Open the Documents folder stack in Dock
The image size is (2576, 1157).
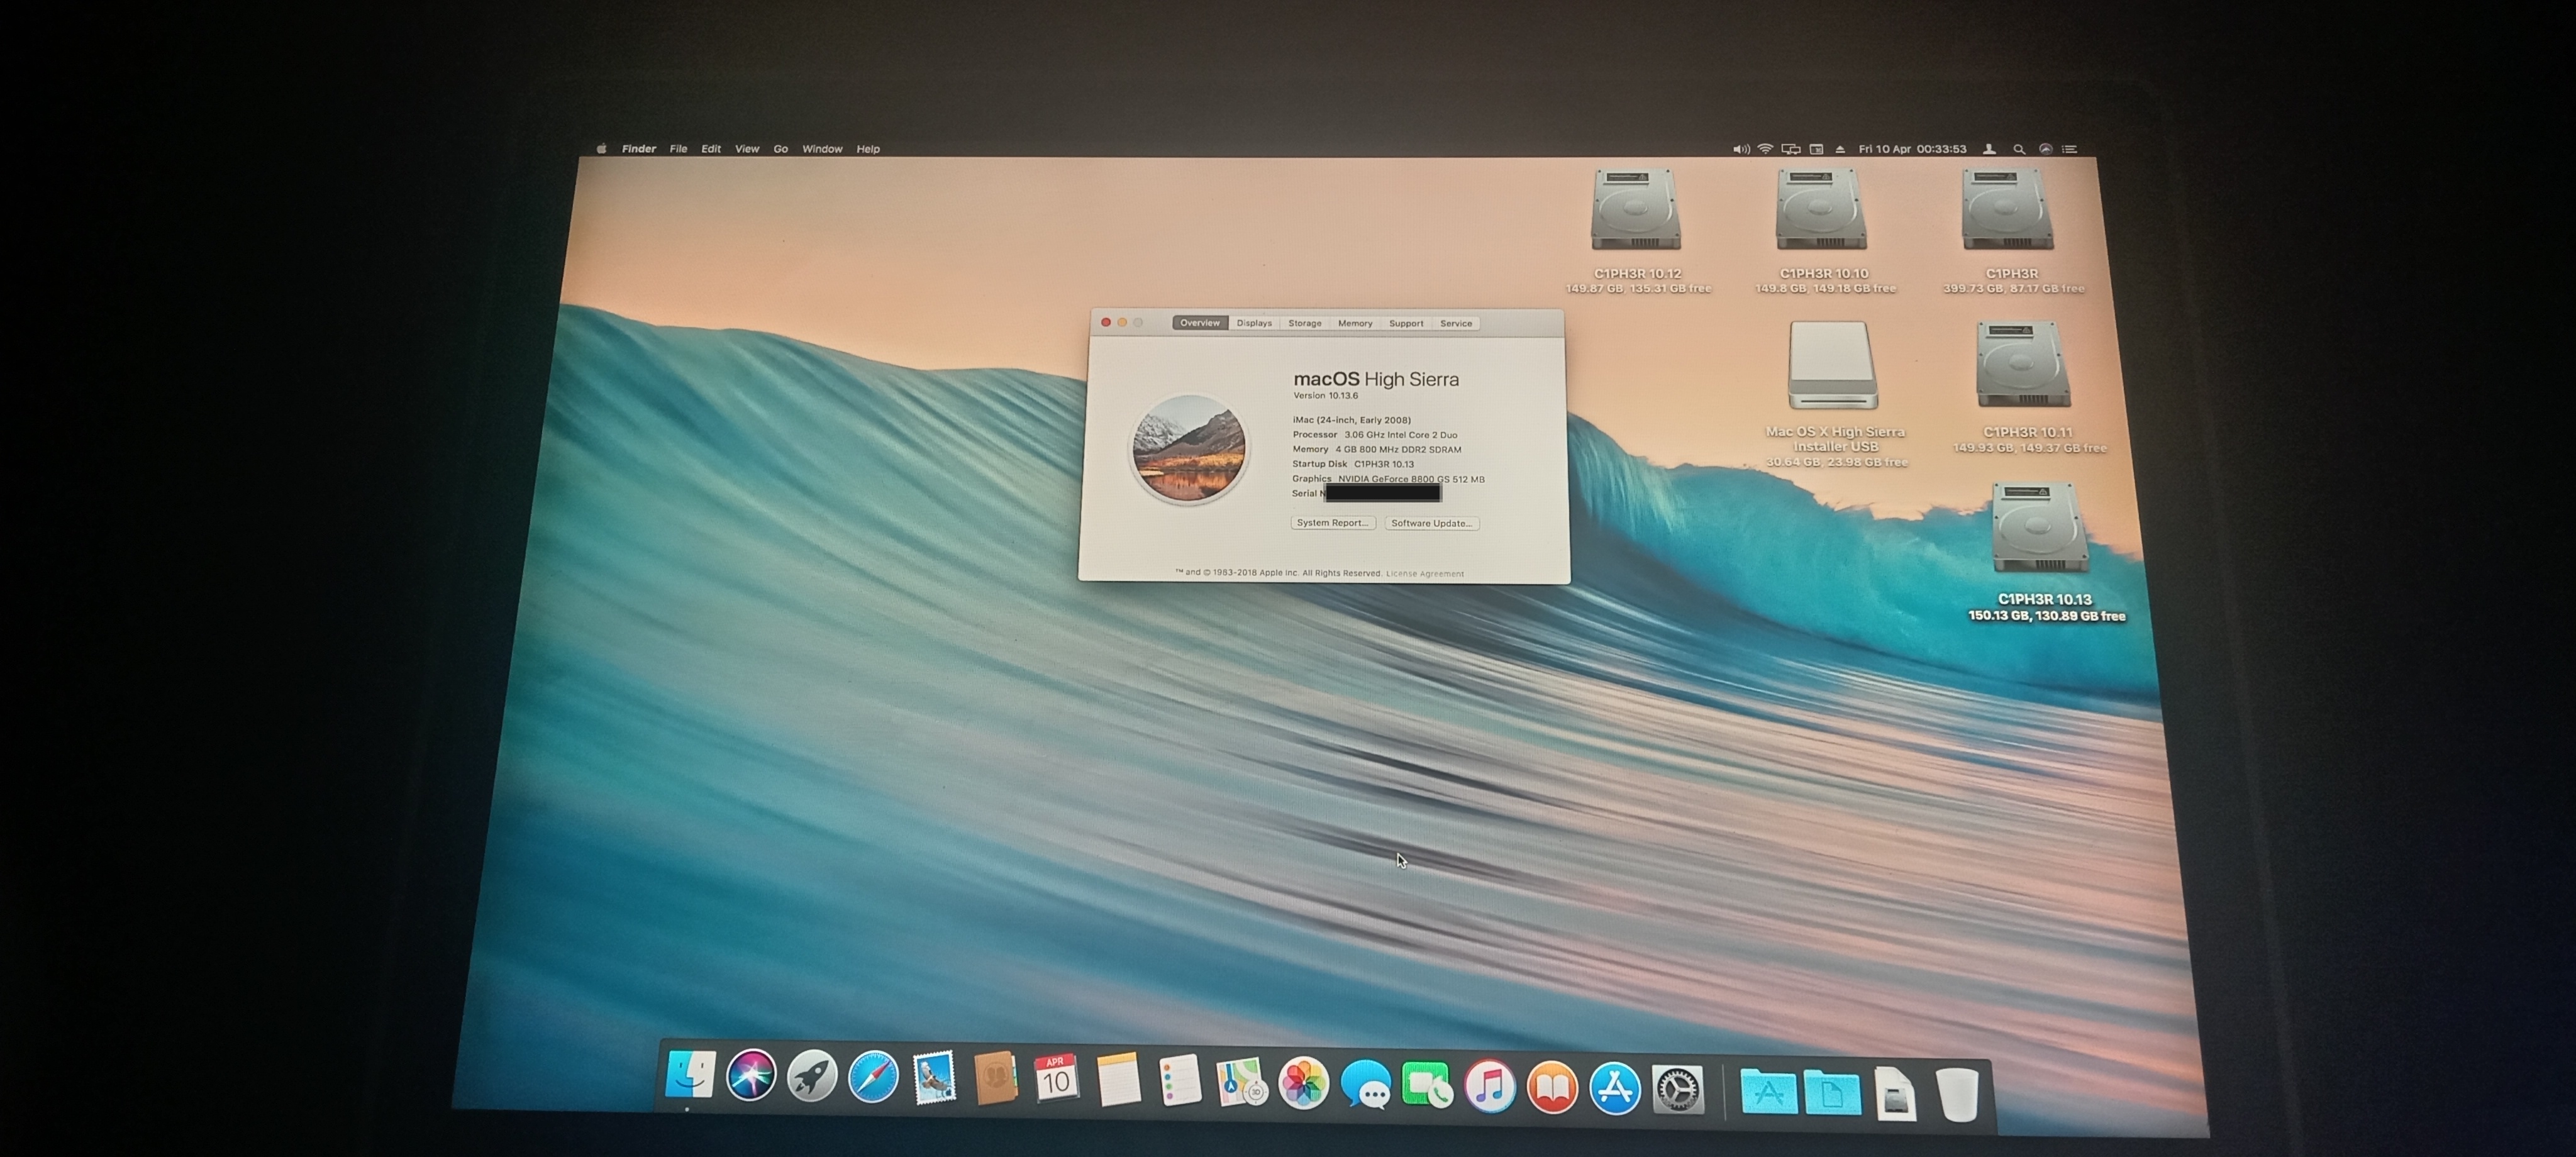pyautogui.click(x=1832, y=1092)
